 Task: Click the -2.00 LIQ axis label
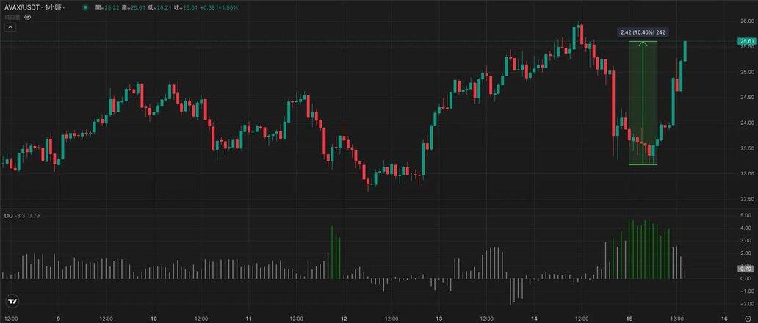click(x=746, y=304)
